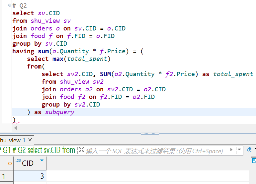Open the CID column sort/filter arrow

42,161
